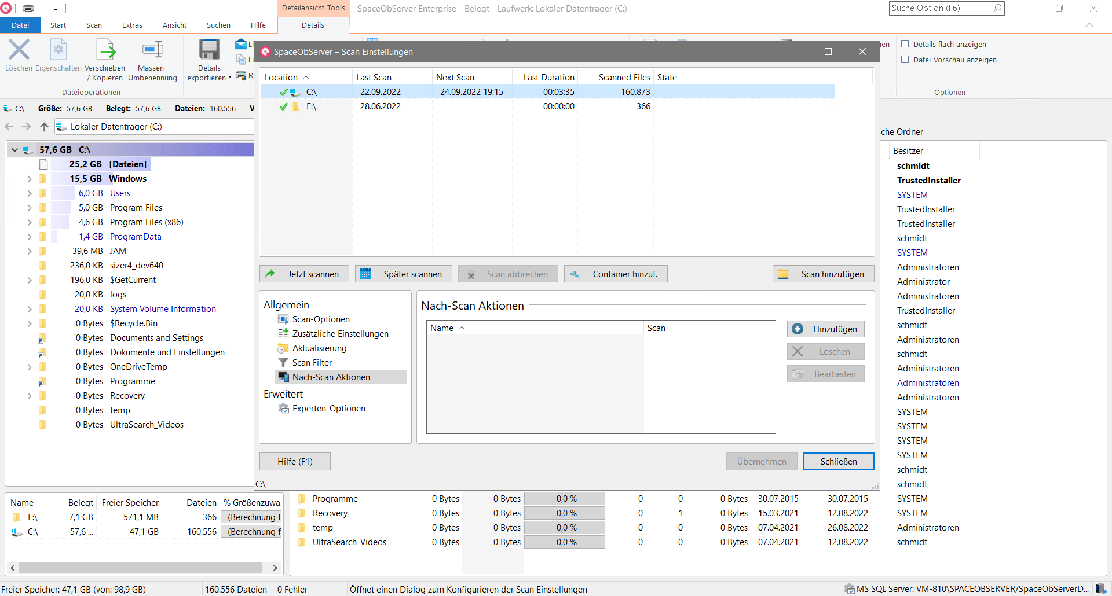Screen dimensions: 1112x596
Task: Click the drive icon for C:\ scan row
Action: click(296, 92)
